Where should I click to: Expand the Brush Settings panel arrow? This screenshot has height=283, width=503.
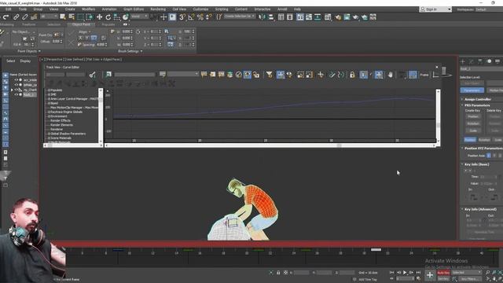coord(141,51)
